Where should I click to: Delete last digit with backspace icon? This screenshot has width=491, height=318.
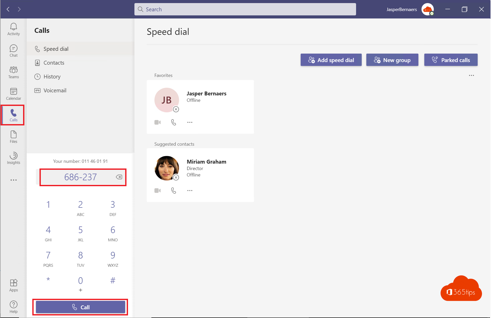click(119, 177)
